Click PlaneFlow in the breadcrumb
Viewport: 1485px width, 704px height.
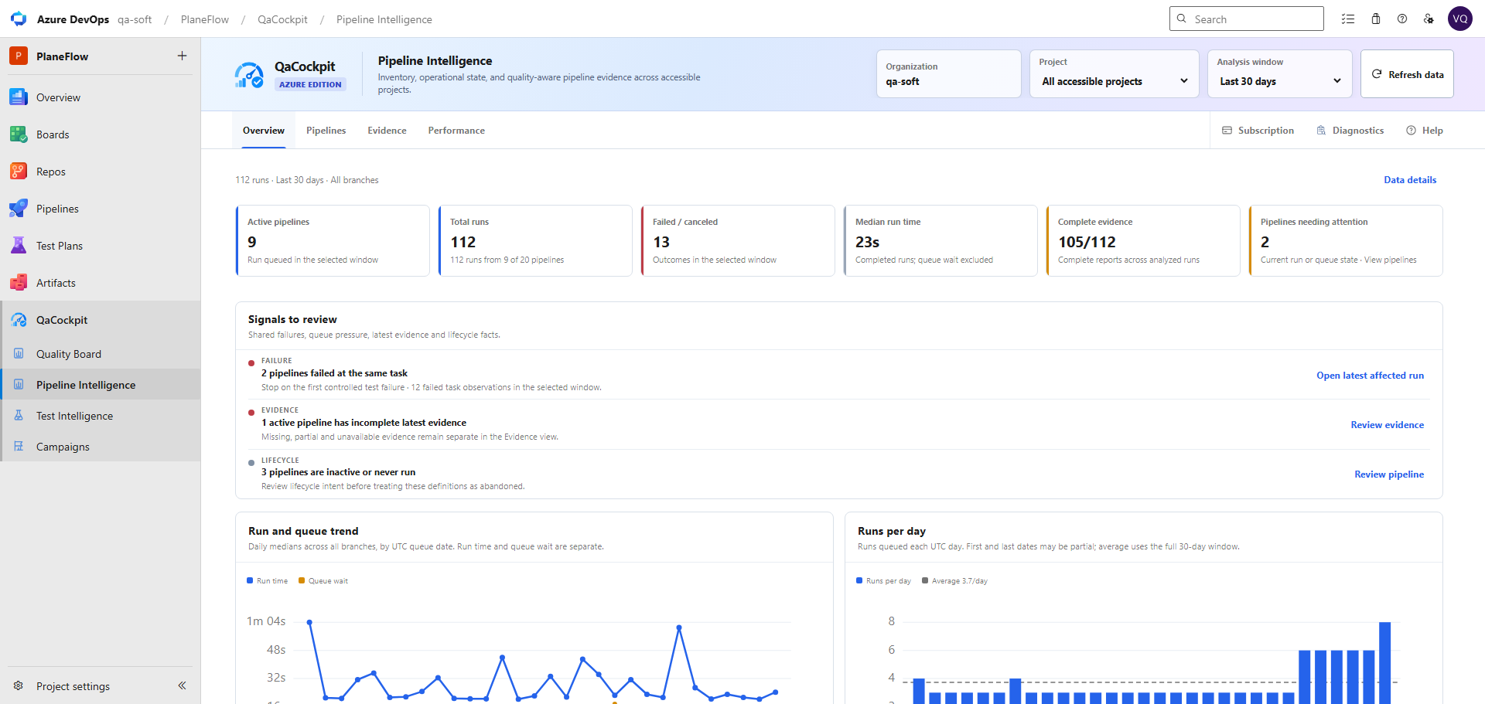(x=205, y=19)
